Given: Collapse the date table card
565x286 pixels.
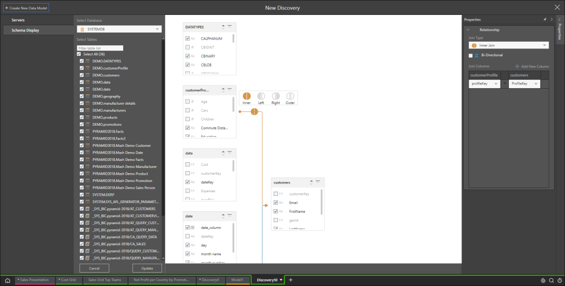Looking at the screenshot, I should coord(229,216).
